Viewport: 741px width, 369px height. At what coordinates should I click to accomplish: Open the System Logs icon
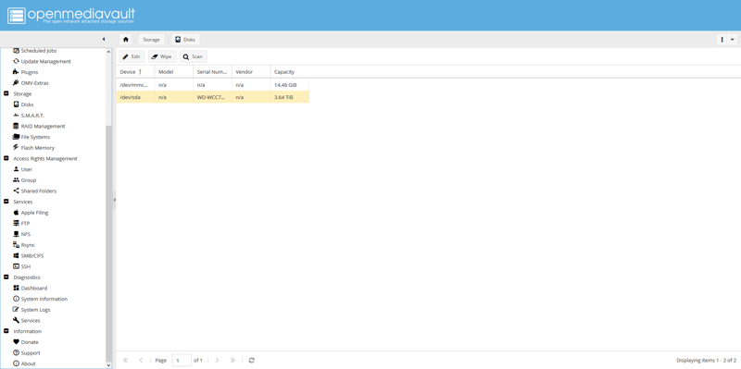point(16,310)
